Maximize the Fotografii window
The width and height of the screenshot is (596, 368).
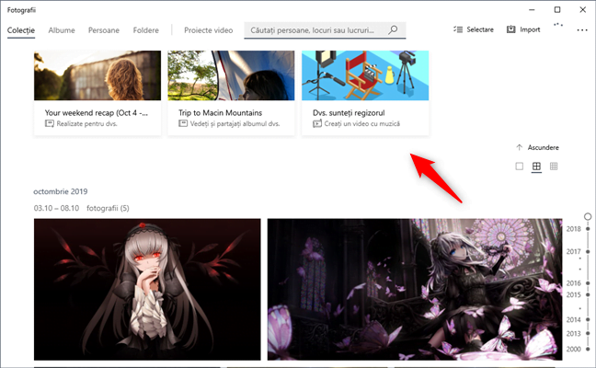pos(557,9)
